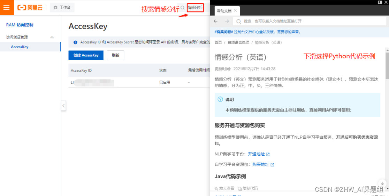Click the 刷新 refresh button
389x196 pixels.
[115, 55]
